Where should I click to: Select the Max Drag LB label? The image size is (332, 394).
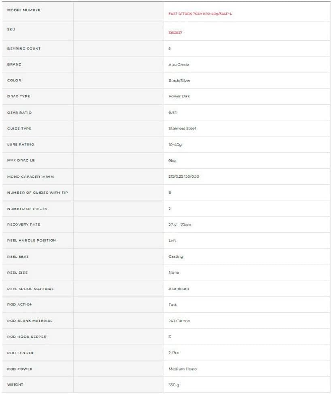coord(21,160)
